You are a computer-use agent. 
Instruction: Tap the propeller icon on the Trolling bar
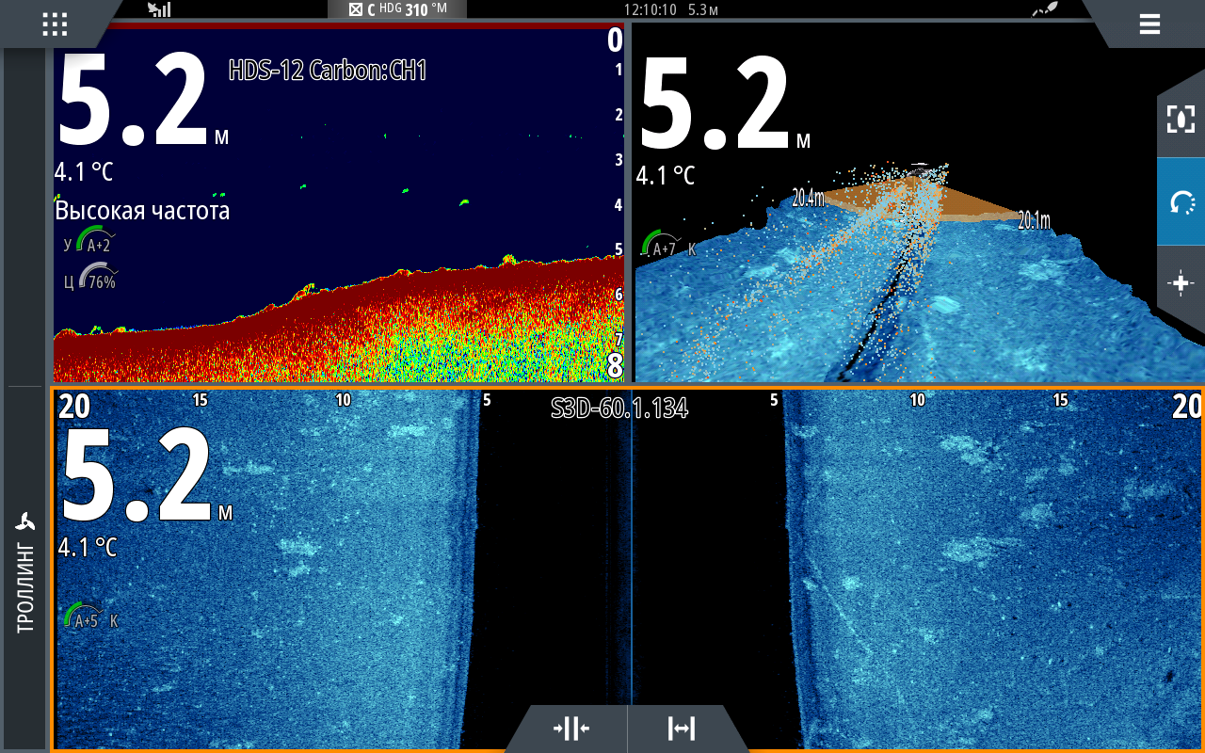(x=25, y=522)
